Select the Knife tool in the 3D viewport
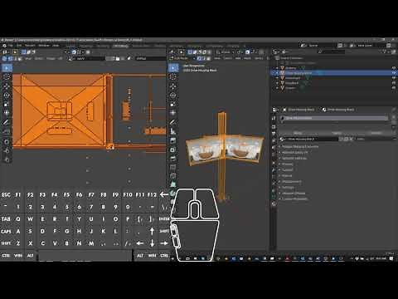Image resolution: width=398 pixels, height=299 pixels. [173, 176]
